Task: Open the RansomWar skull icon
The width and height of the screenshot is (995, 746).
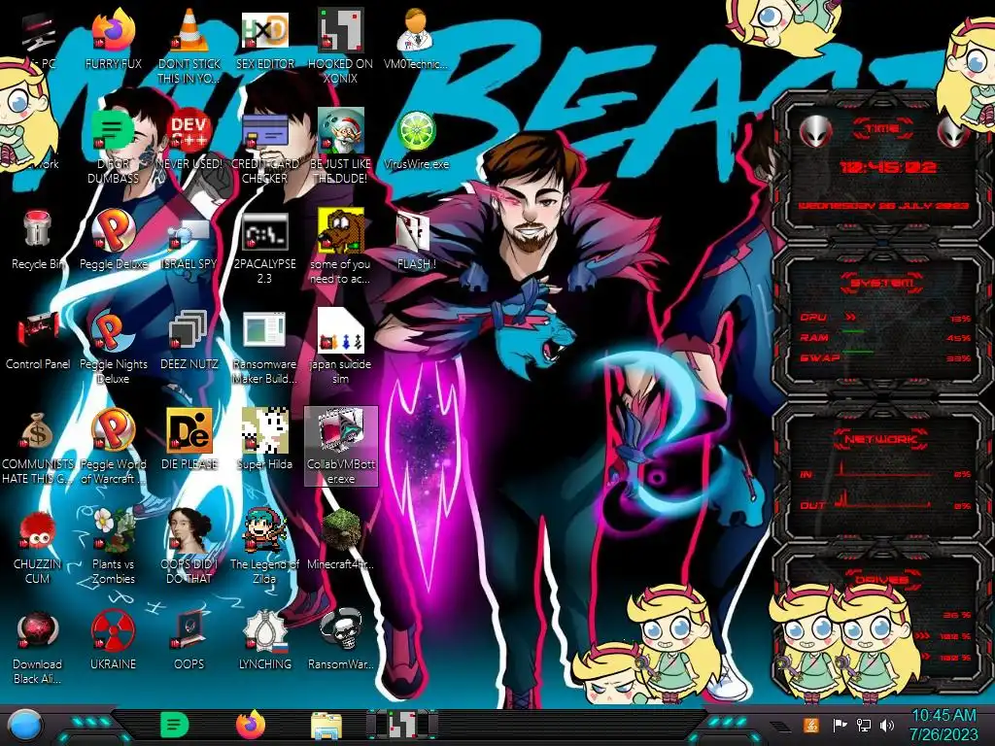Action: pos(341,641)
